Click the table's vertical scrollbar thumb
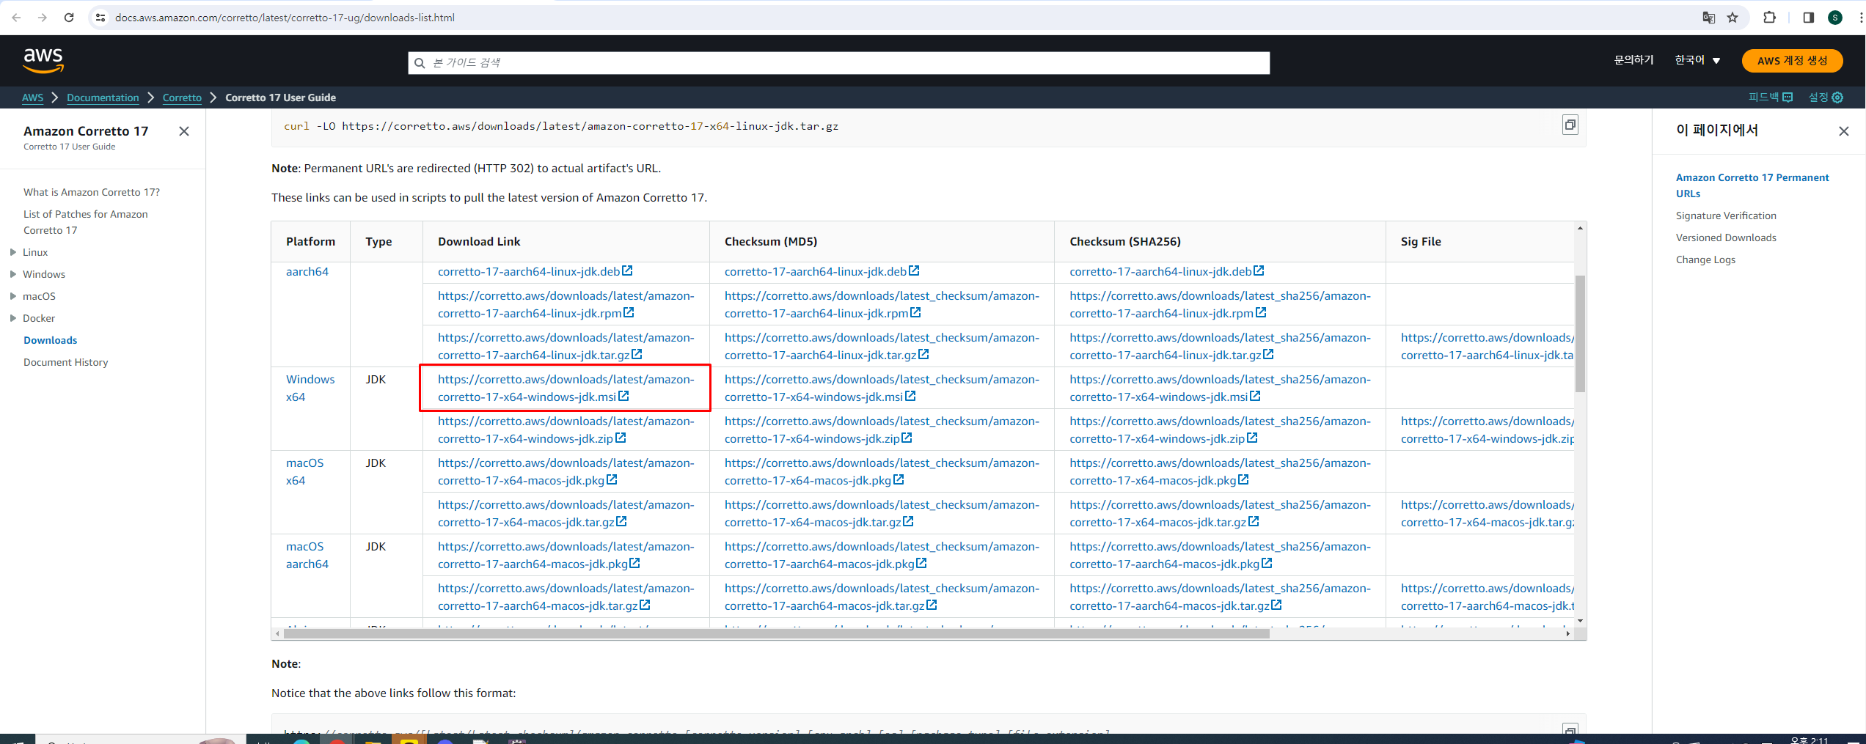The height and width of the screenshot is (744, 1866). click(x=1580, y=334)
